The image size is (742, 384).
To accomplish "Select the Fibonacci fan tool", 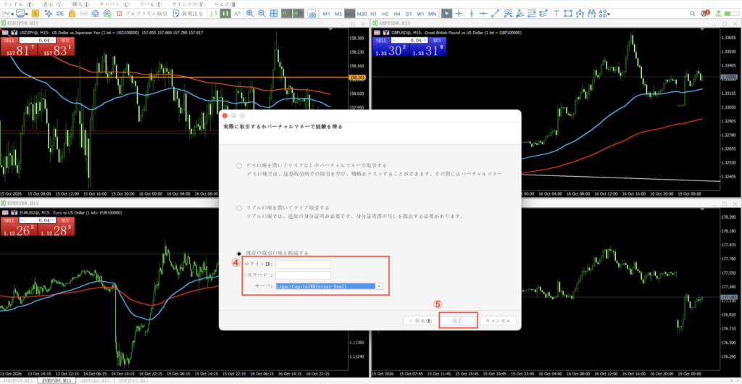I will [520, 14].
